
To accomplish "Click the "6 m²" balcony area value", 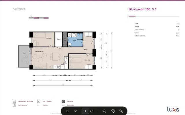I will tap(178, 36).
